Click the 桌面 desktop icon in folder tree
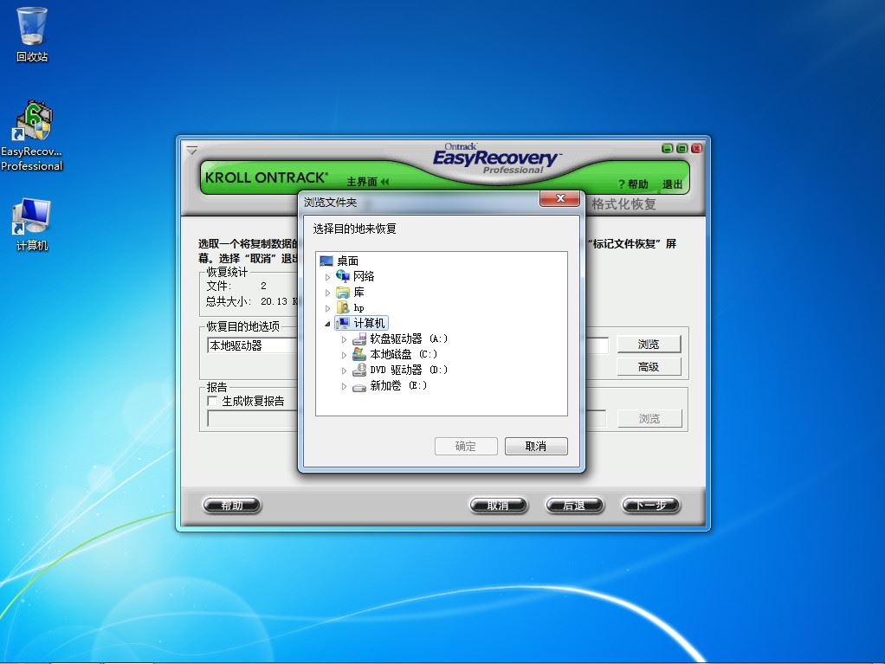 (326, 261)
